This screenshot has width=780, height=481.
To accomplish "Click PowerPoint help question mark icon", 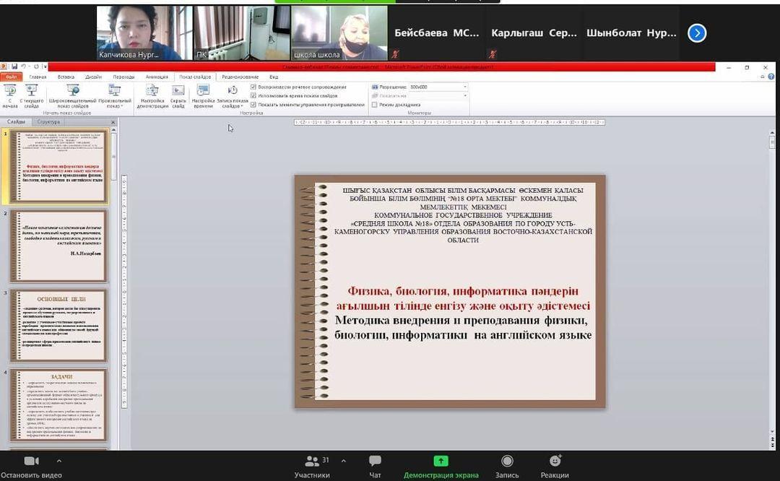I will 771,77.
